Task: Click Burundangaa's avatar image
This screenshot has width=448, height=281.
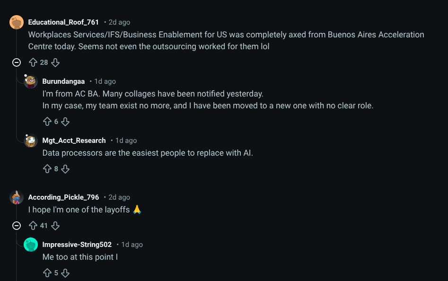Action: click(x=31, y=81)
